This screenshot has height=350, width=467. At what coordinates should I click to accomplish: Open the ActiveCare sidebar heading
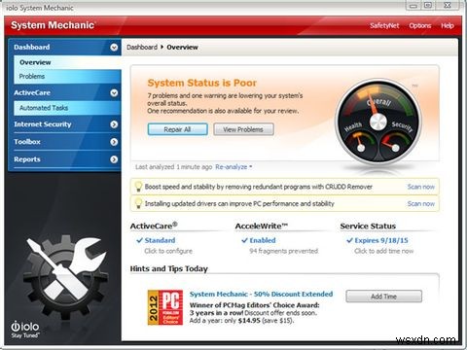32,92
